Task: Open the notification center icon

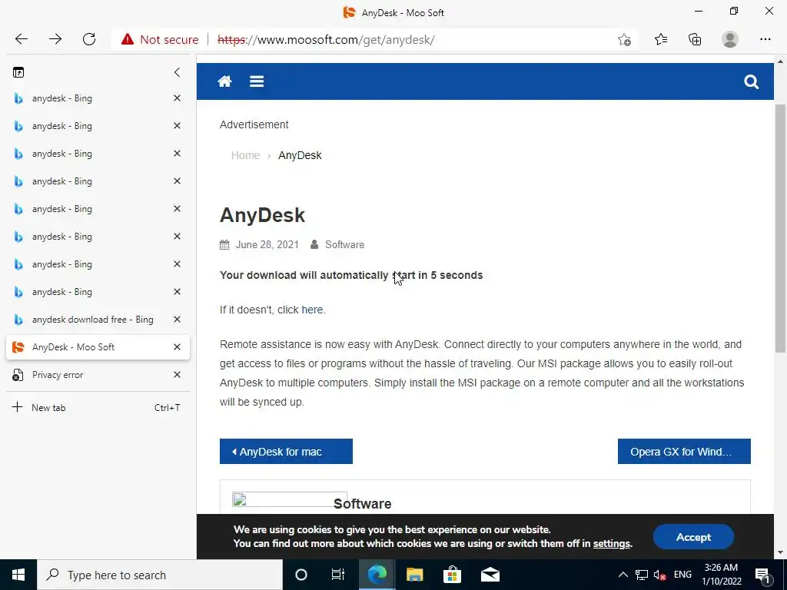Action: coord(762,575)
